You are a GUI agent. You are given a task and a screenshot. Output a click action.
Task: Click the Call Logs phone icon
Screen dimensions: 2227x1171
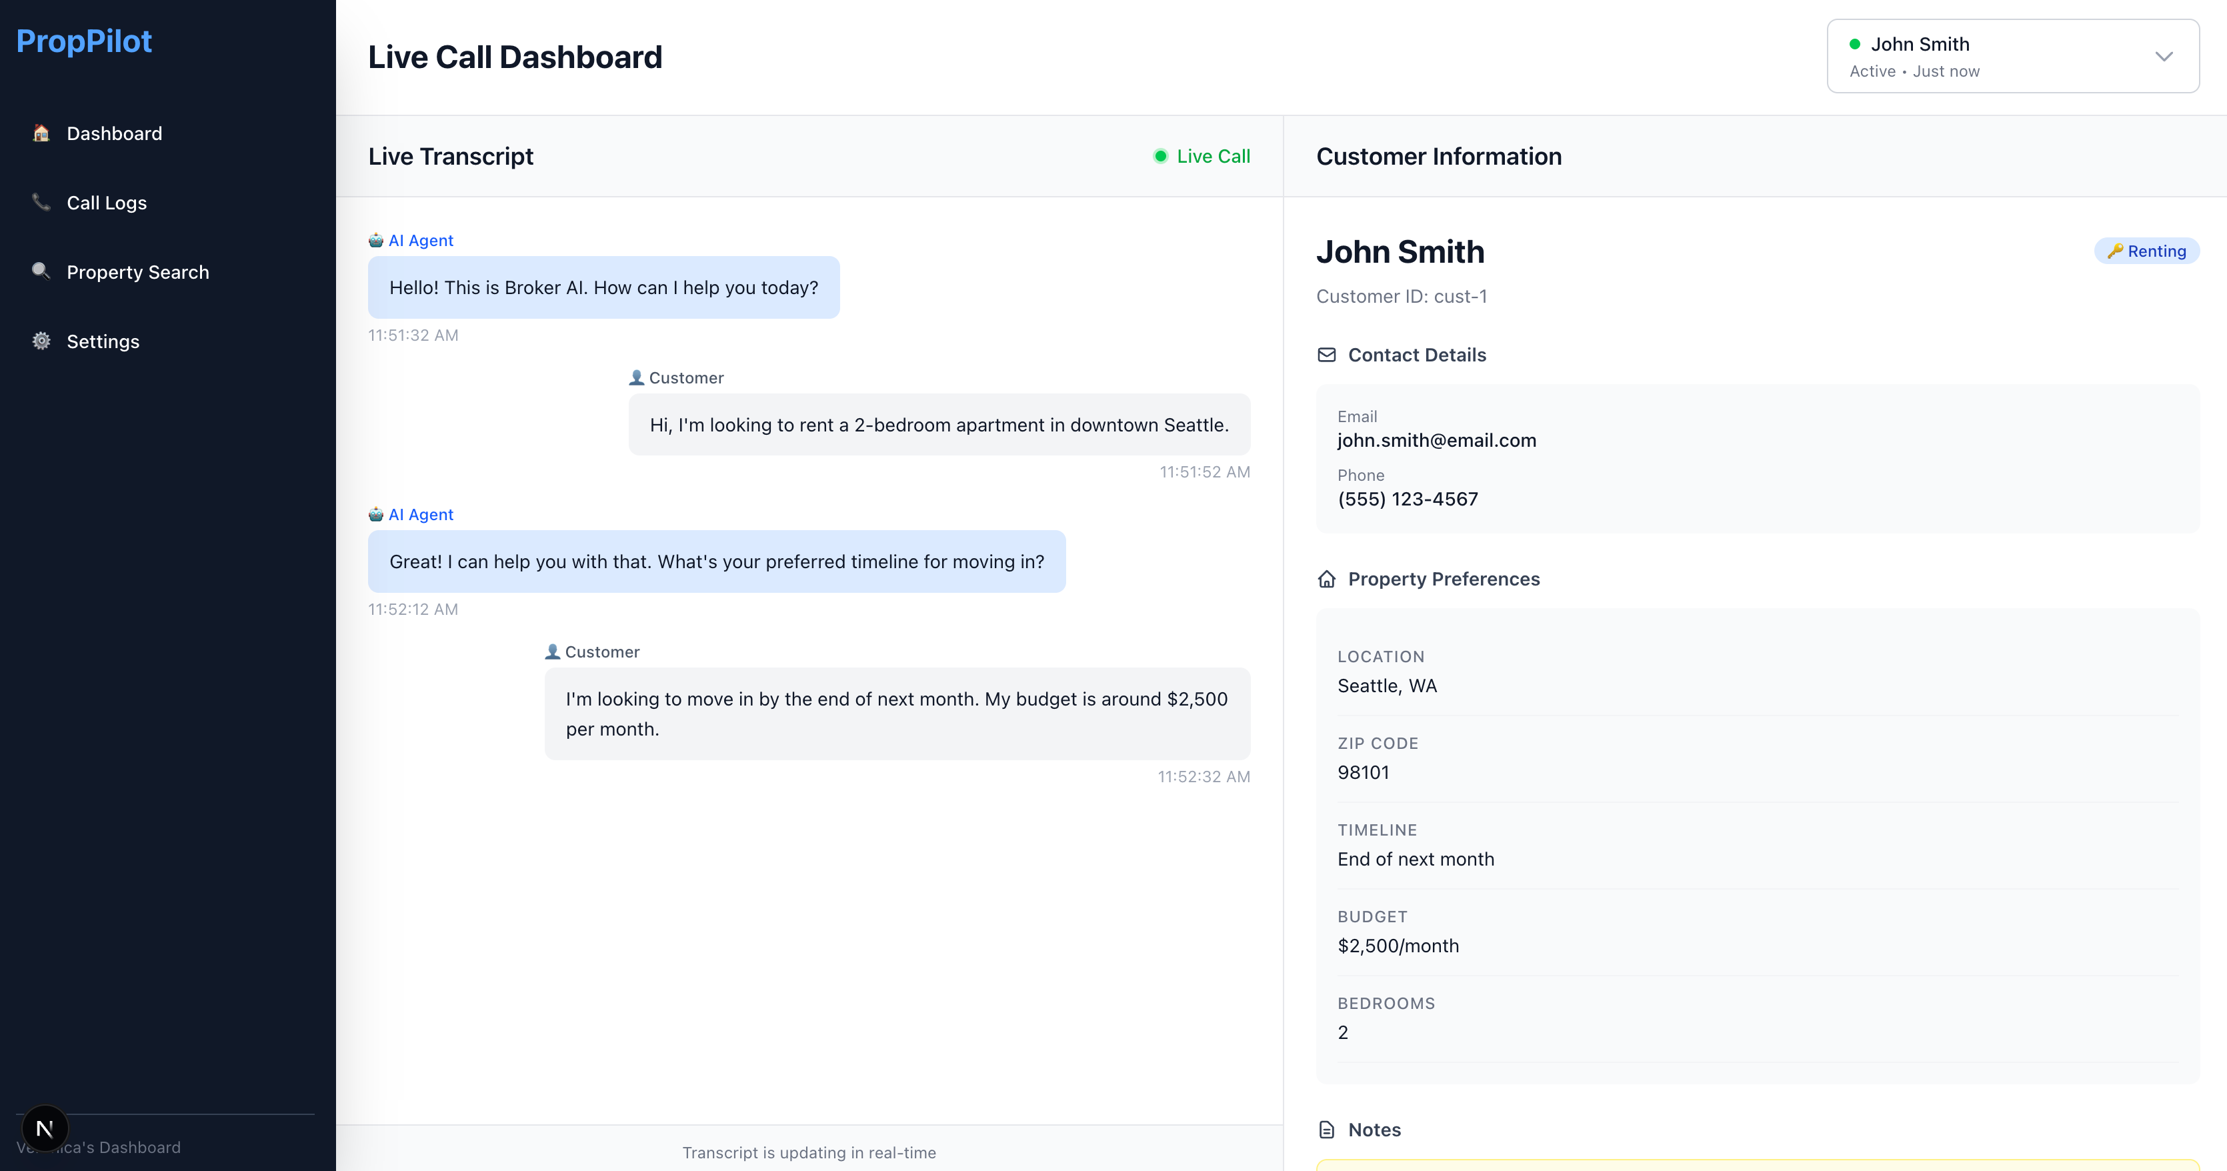tap(41, 202)
